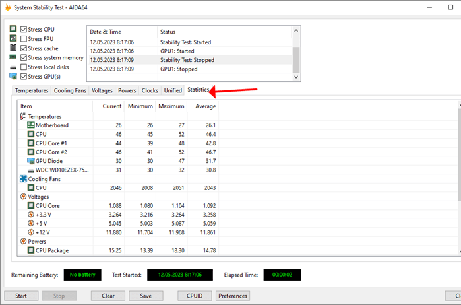Enable the Stress local disks checkbox
This screenshot has width=461, height=305.
point(24,67)
